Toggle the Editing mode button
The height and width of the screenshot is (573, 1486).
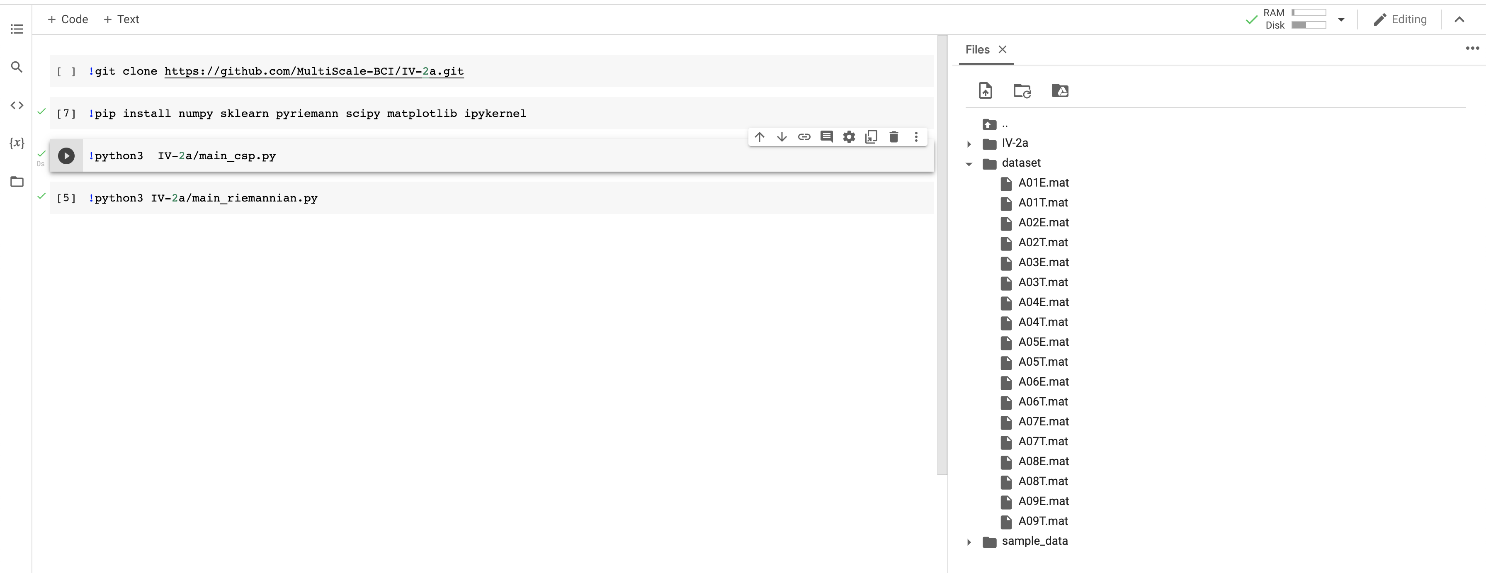(1400, 19)
